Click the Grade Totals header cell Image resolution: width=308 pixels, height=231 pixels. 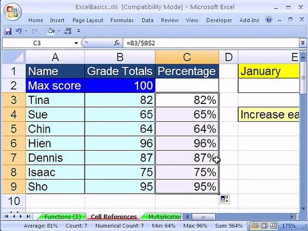point(120,71)
